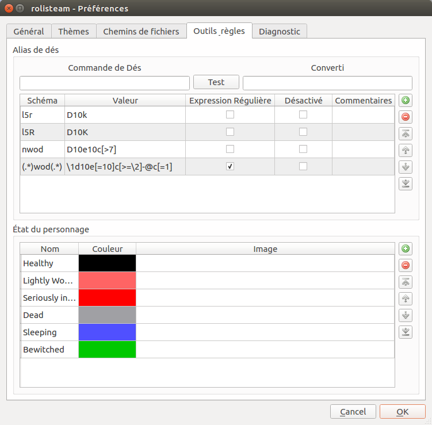This screenshot has width=432, height=425.
Task: Confirm preferences with OK
Action: pos(403,412)
